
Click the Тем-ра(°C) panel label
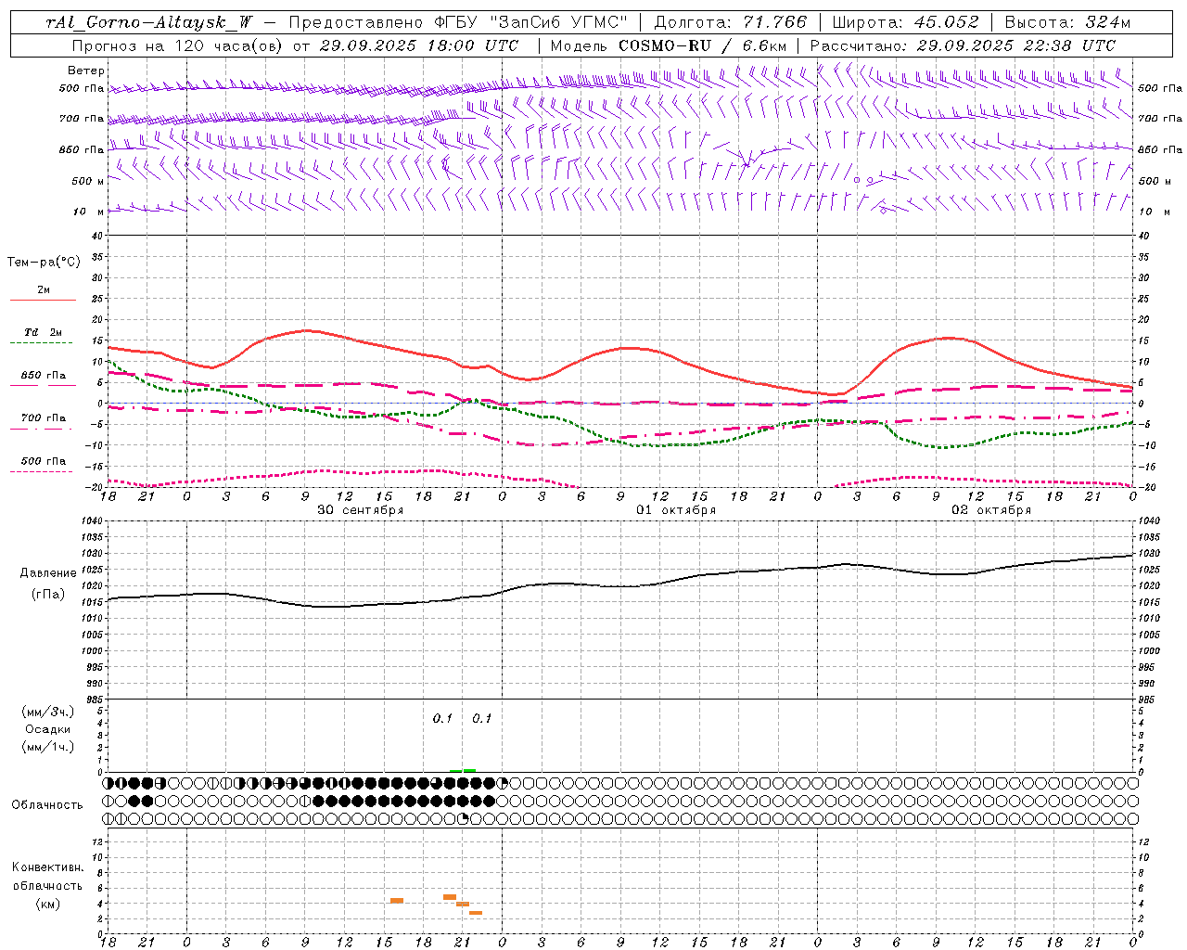click(x=44, y=263)
